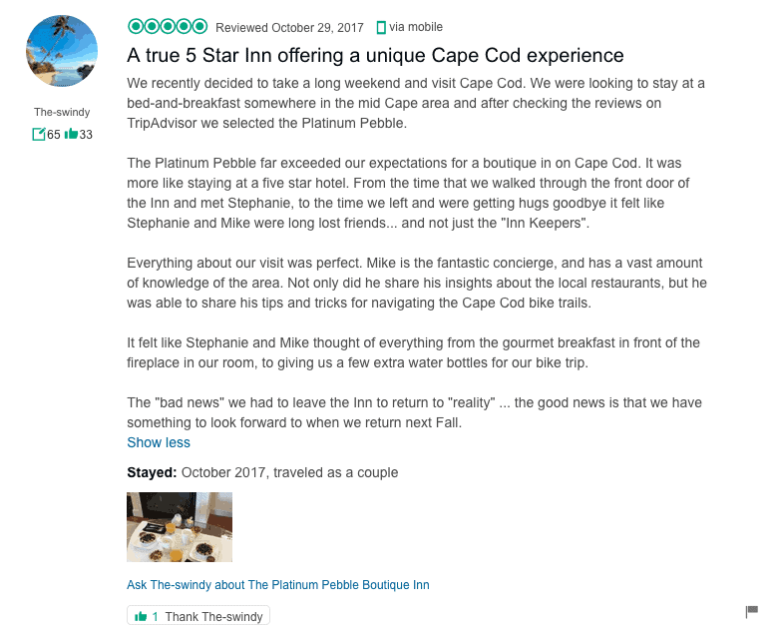Click the first paragraph of review text
This screenshot has width=778, height=636.
[x=416, y=103]
